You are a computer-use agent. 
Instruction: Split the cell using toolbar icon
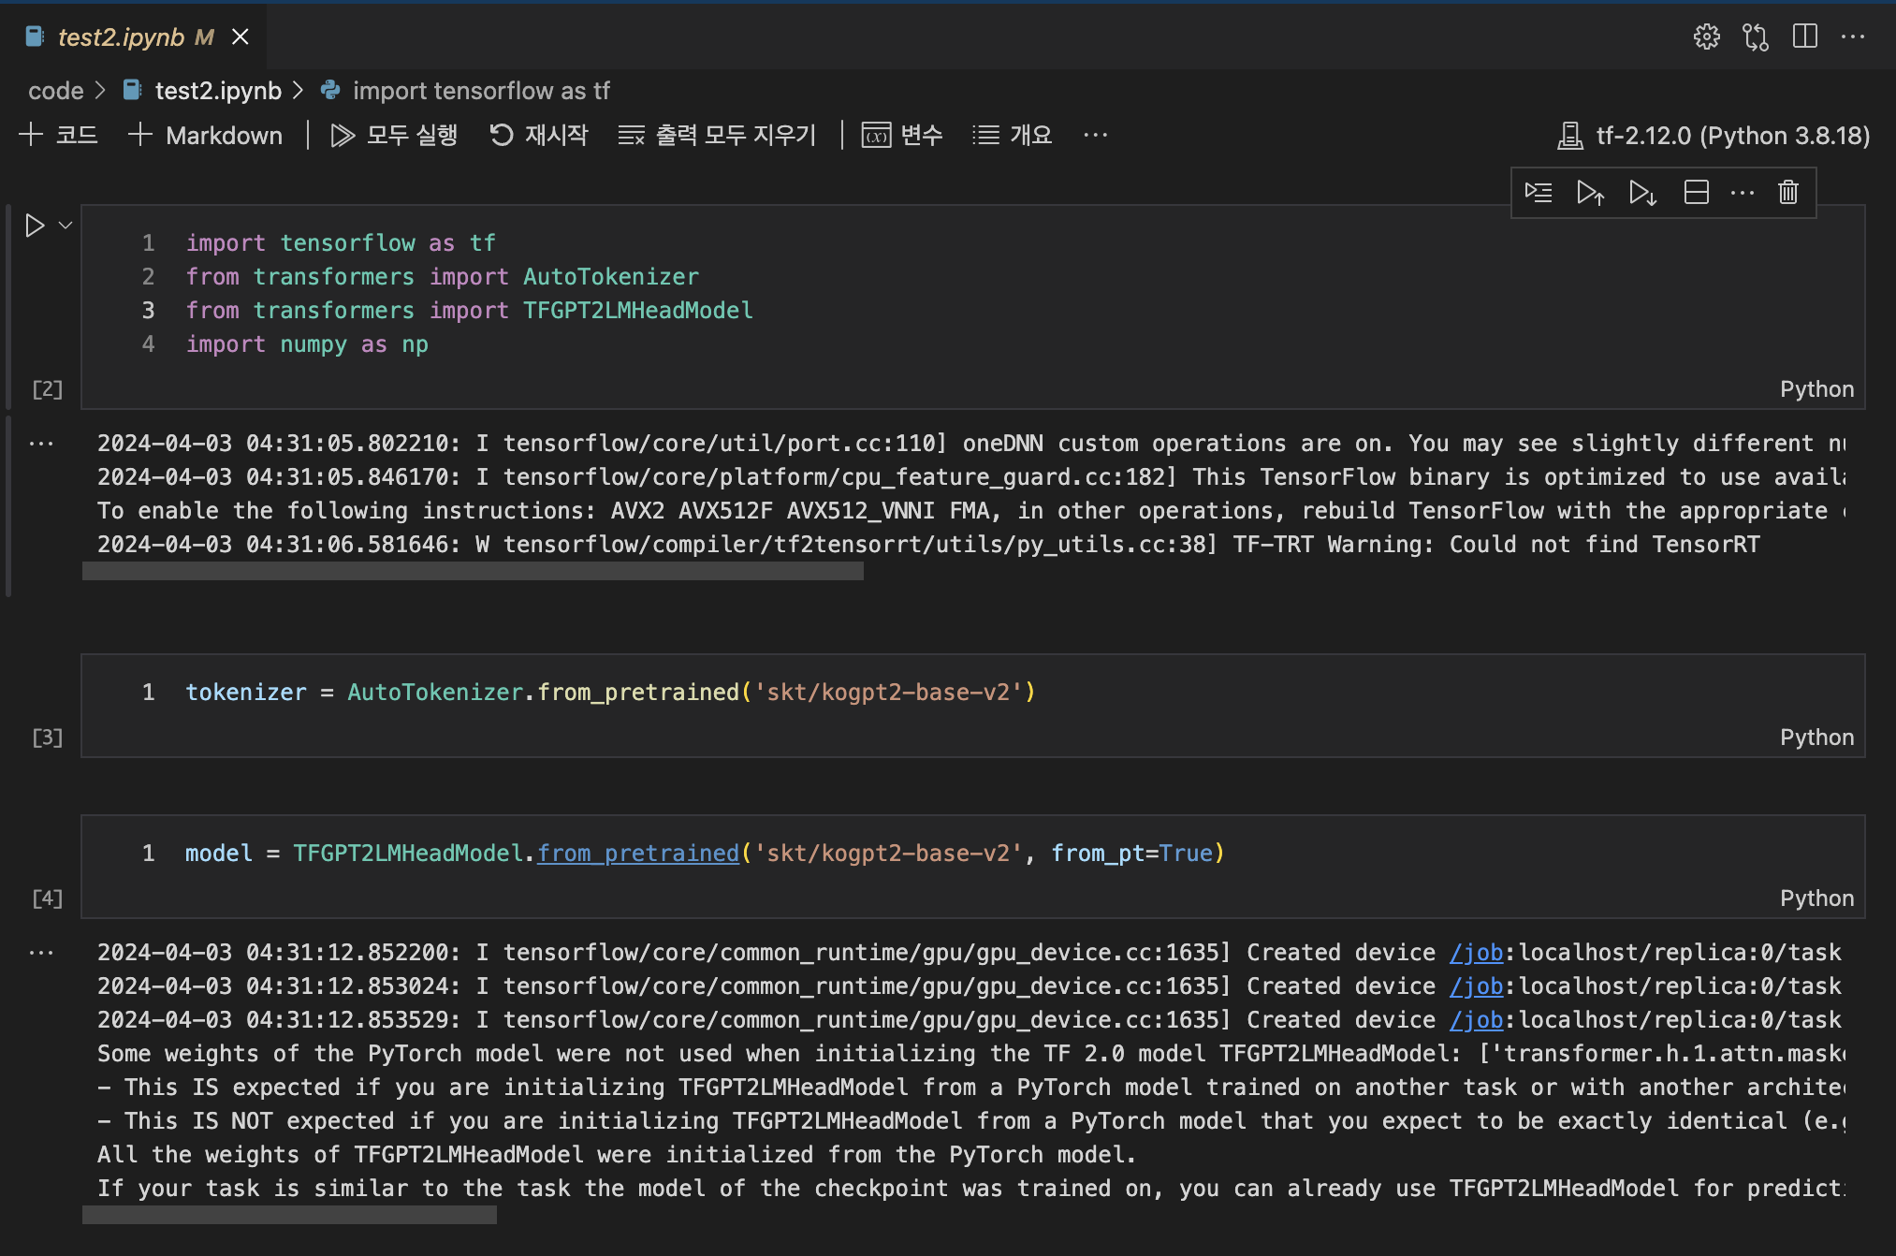click(x=1696, y=193)
